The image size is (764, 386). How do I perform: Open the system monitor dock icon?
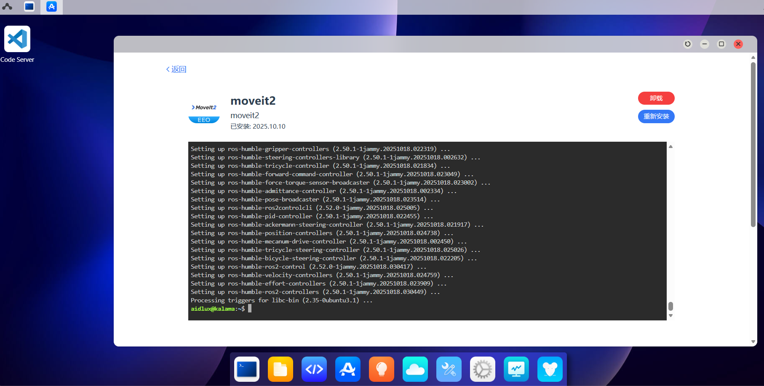[x=516, y=369]
